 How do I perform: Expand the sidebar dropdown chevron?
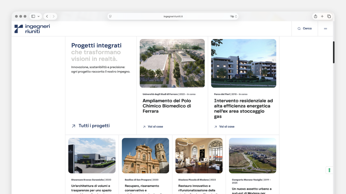click(x=39, y=16)
